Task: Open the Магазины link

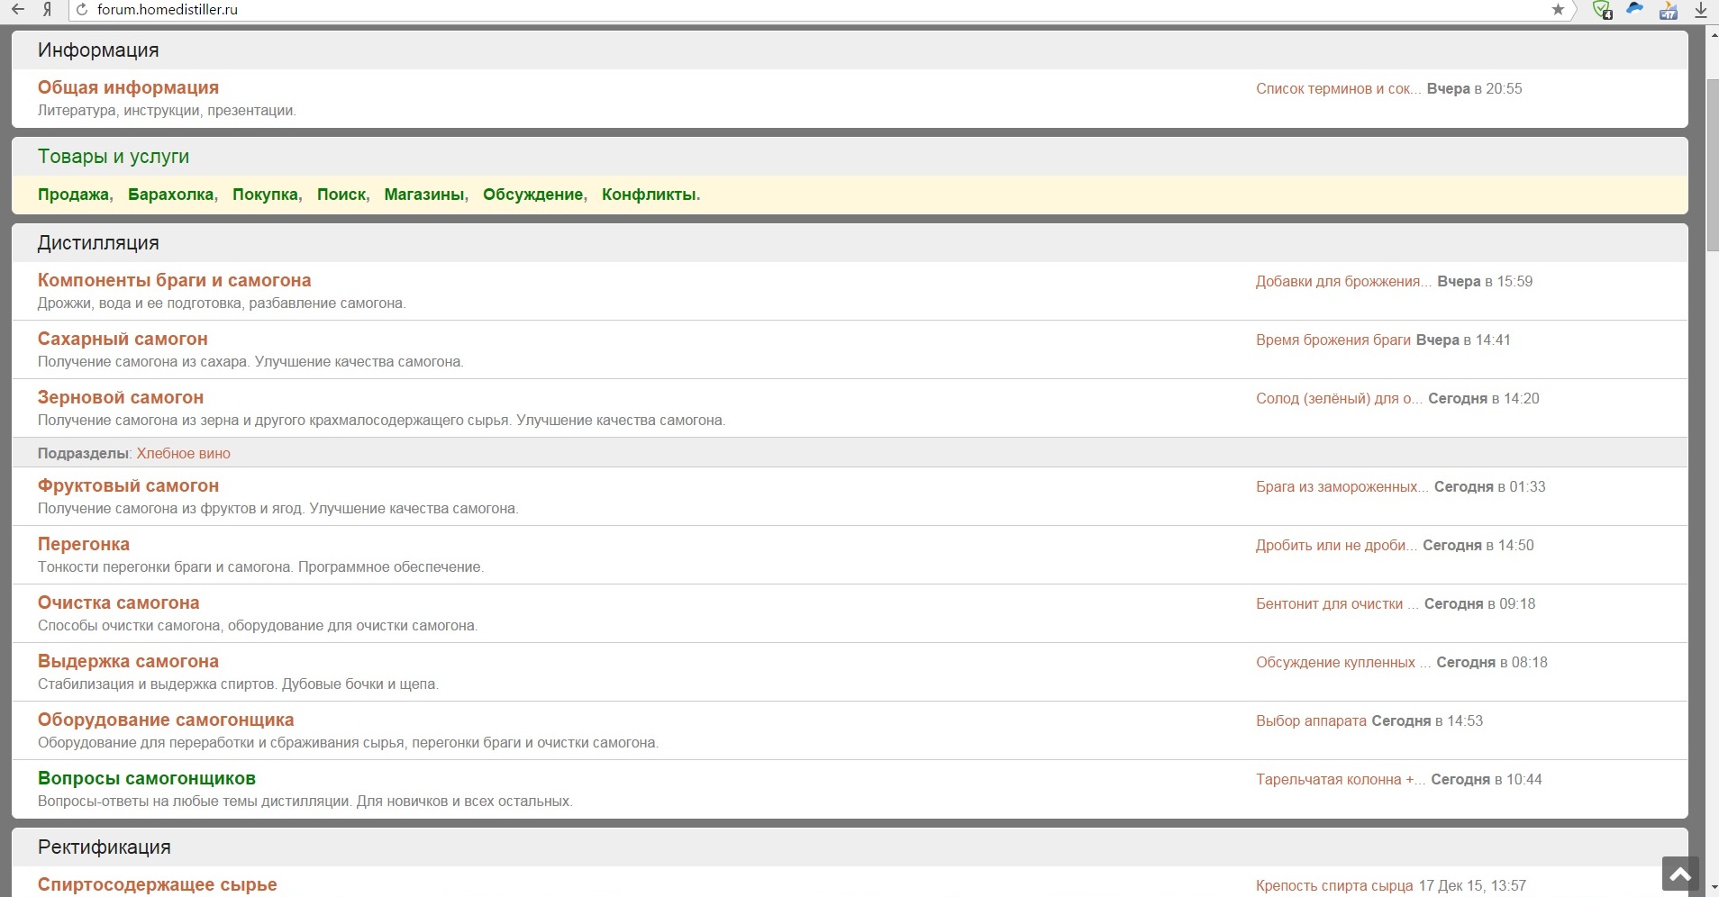Action: (x=423, y=195)
